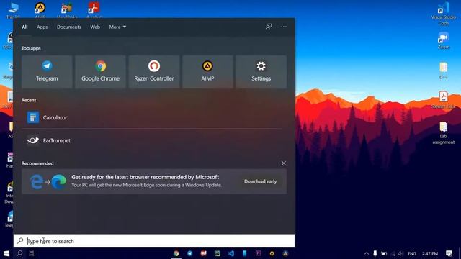
Task: Open the Premiere taskbar icon
Action: 258,253
